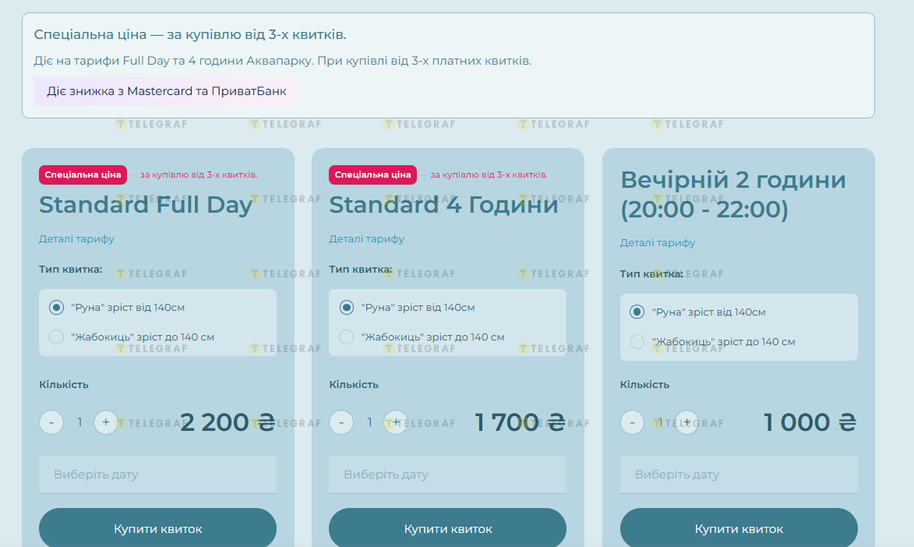Open date picker for Вечірній 2 години
The height and width of the screenshot is (547, 914).
pos(739,475)
